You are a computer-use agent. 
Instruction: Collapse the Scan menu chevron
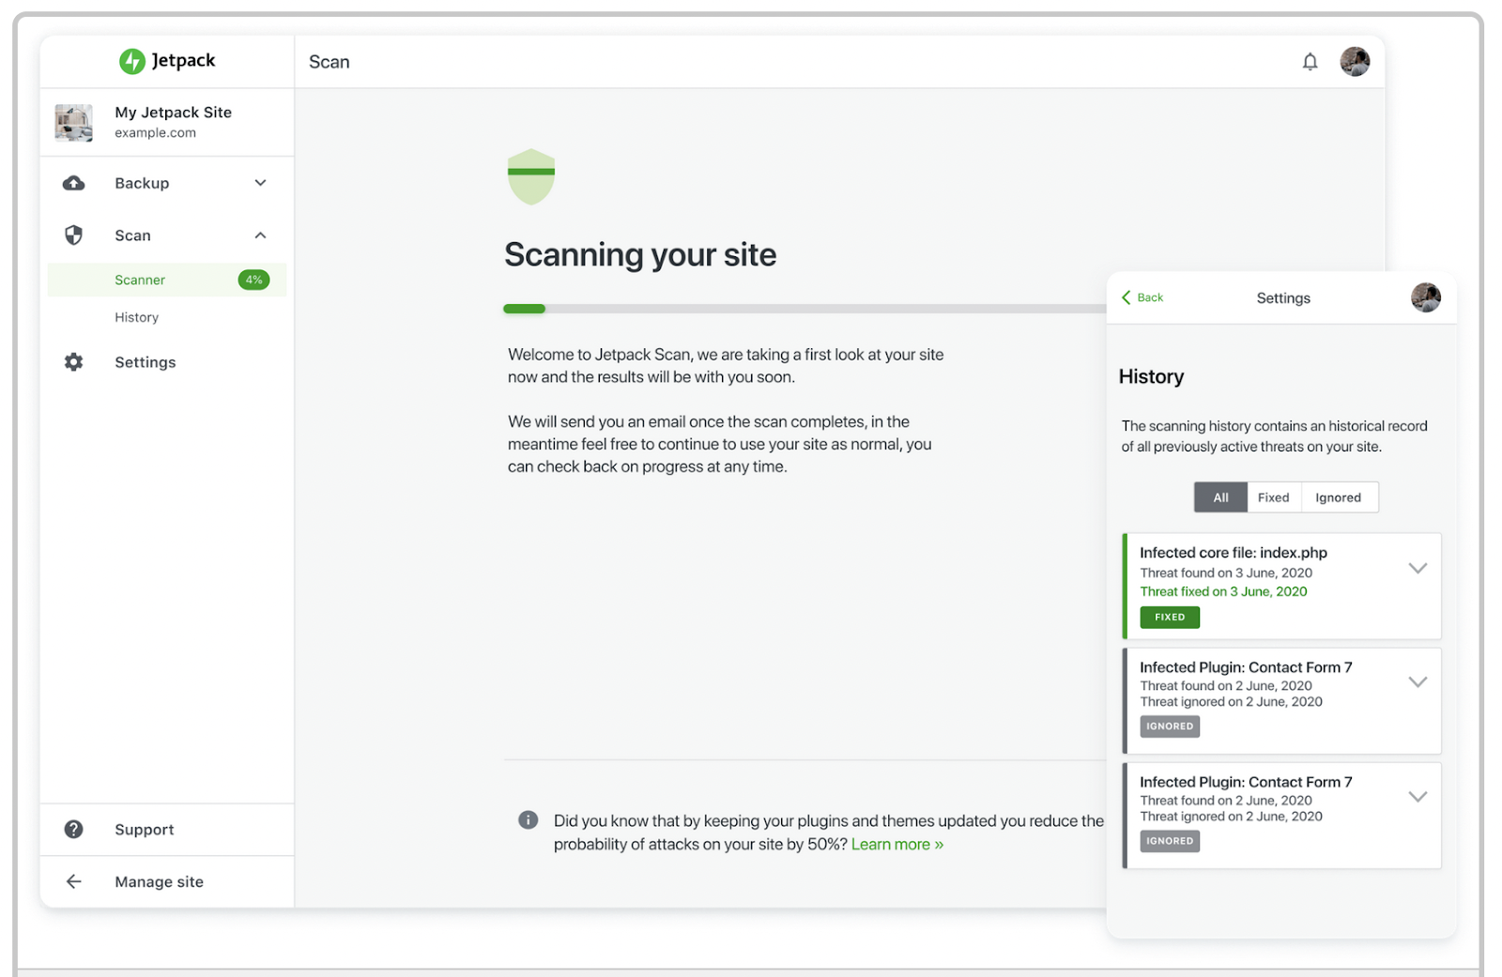261,236
